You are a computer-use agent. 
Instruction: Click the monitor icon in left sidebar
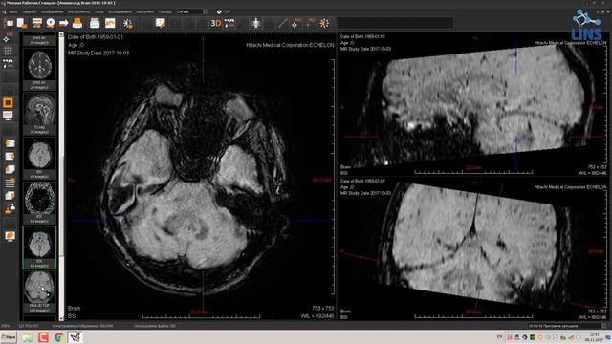point(8,116)
